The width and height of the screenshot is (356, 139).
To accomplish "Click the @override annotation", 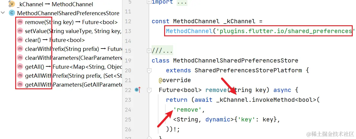I will coord(175,80).
